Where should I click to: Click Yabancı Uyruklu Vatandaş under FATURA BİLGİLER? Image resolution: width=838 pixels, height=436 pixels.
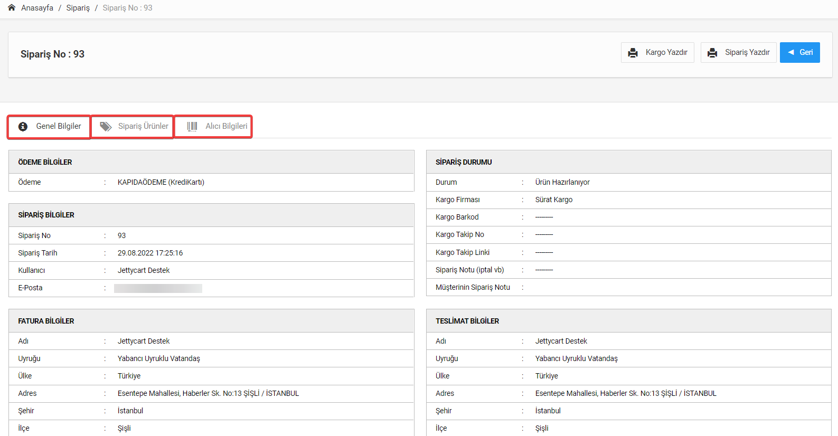[158, 358]
